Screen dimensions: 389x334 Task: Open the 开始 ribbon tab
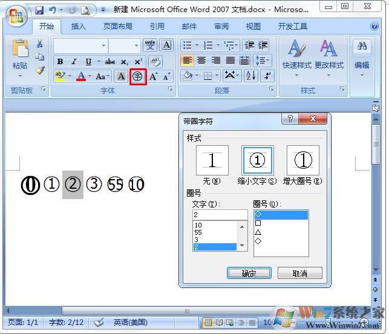pyautogui.click(x=47, y=26)
